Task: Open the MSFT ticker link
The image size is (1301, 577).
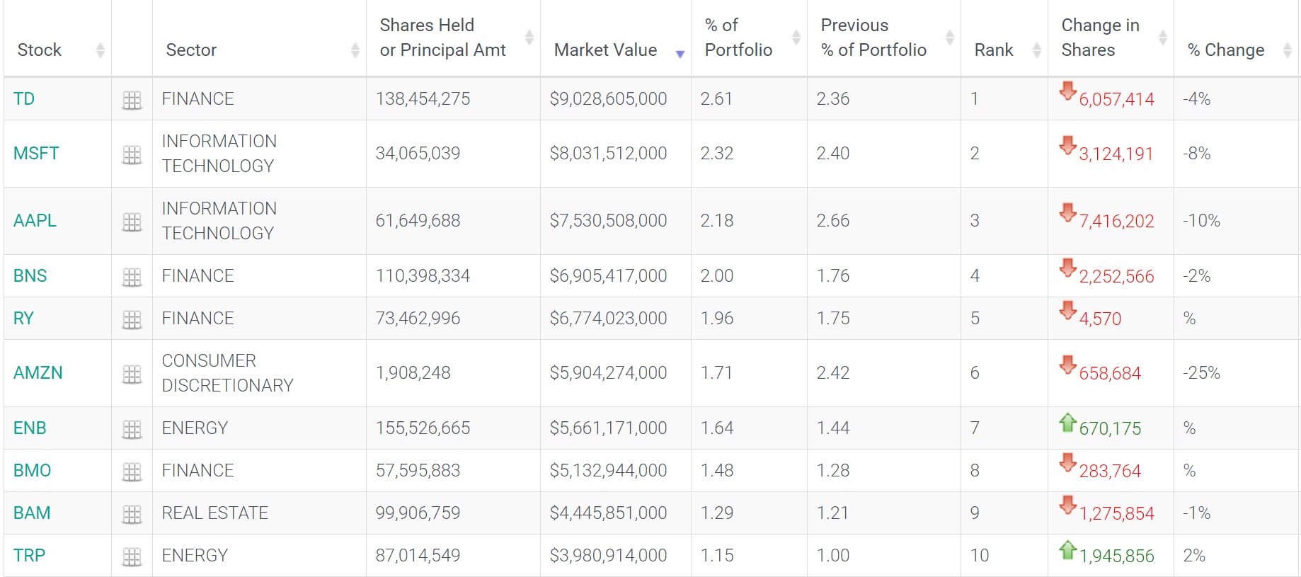Action: (36, 154)
